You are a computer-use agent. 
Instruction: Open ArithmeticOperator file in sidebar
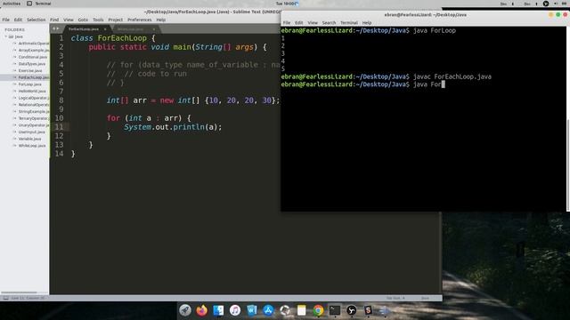coord(34,44)
